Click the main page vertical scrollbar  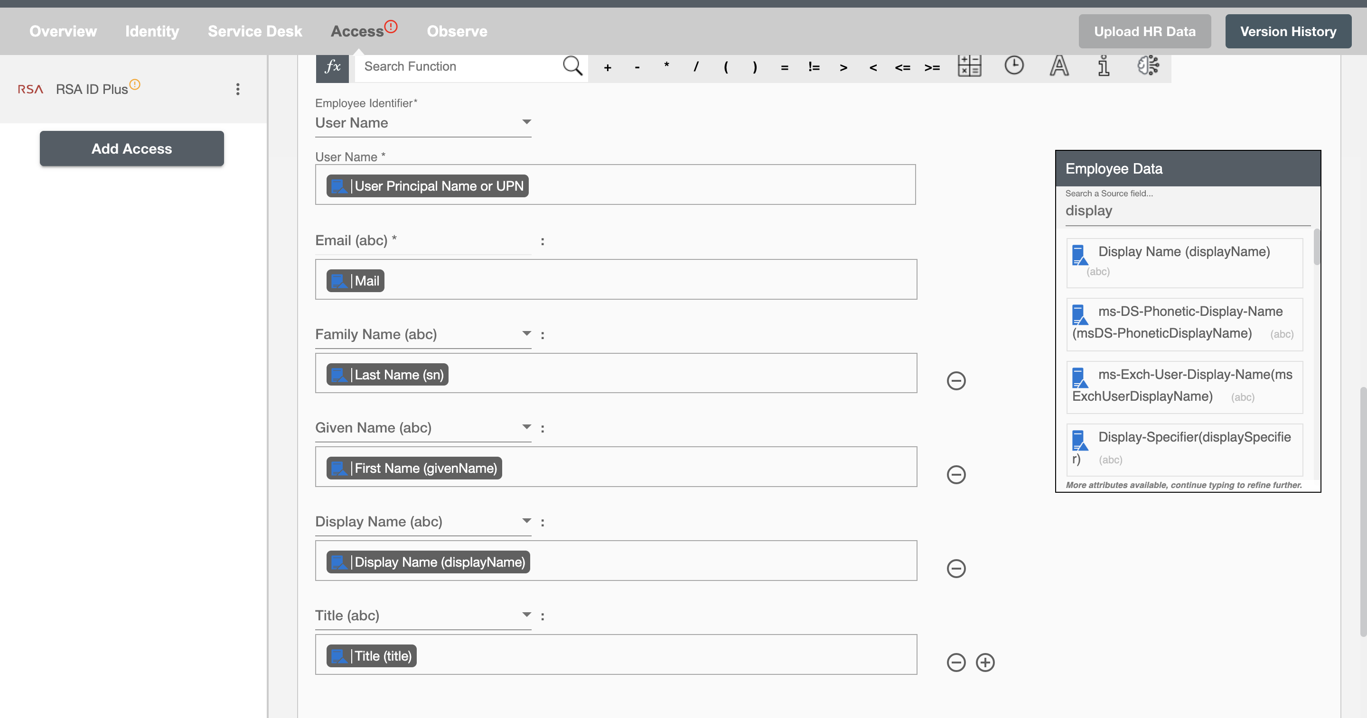coord(1363,512)
